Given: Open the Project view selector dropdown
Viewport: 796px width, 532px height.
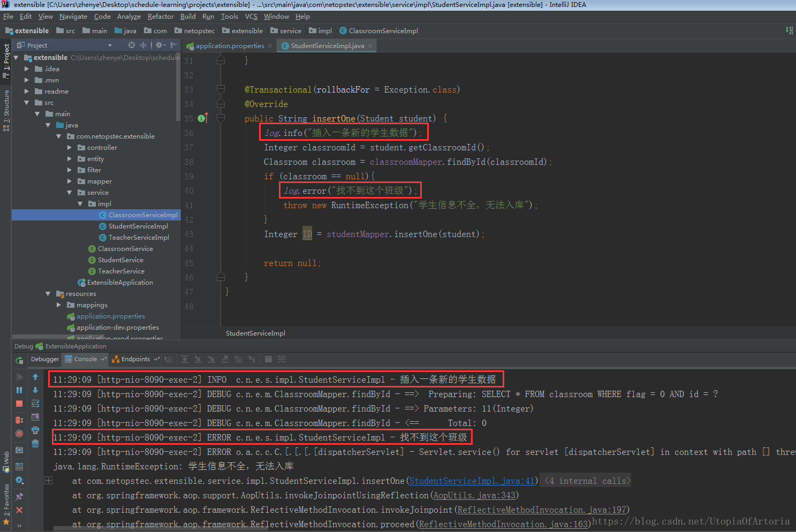Looking at the screenshot, I should 110,45.
